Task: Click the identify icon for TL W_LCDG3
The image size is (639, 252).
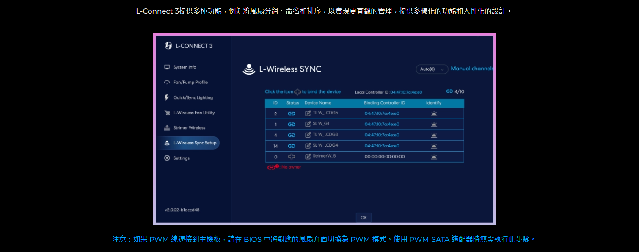Action: point(434,135)
